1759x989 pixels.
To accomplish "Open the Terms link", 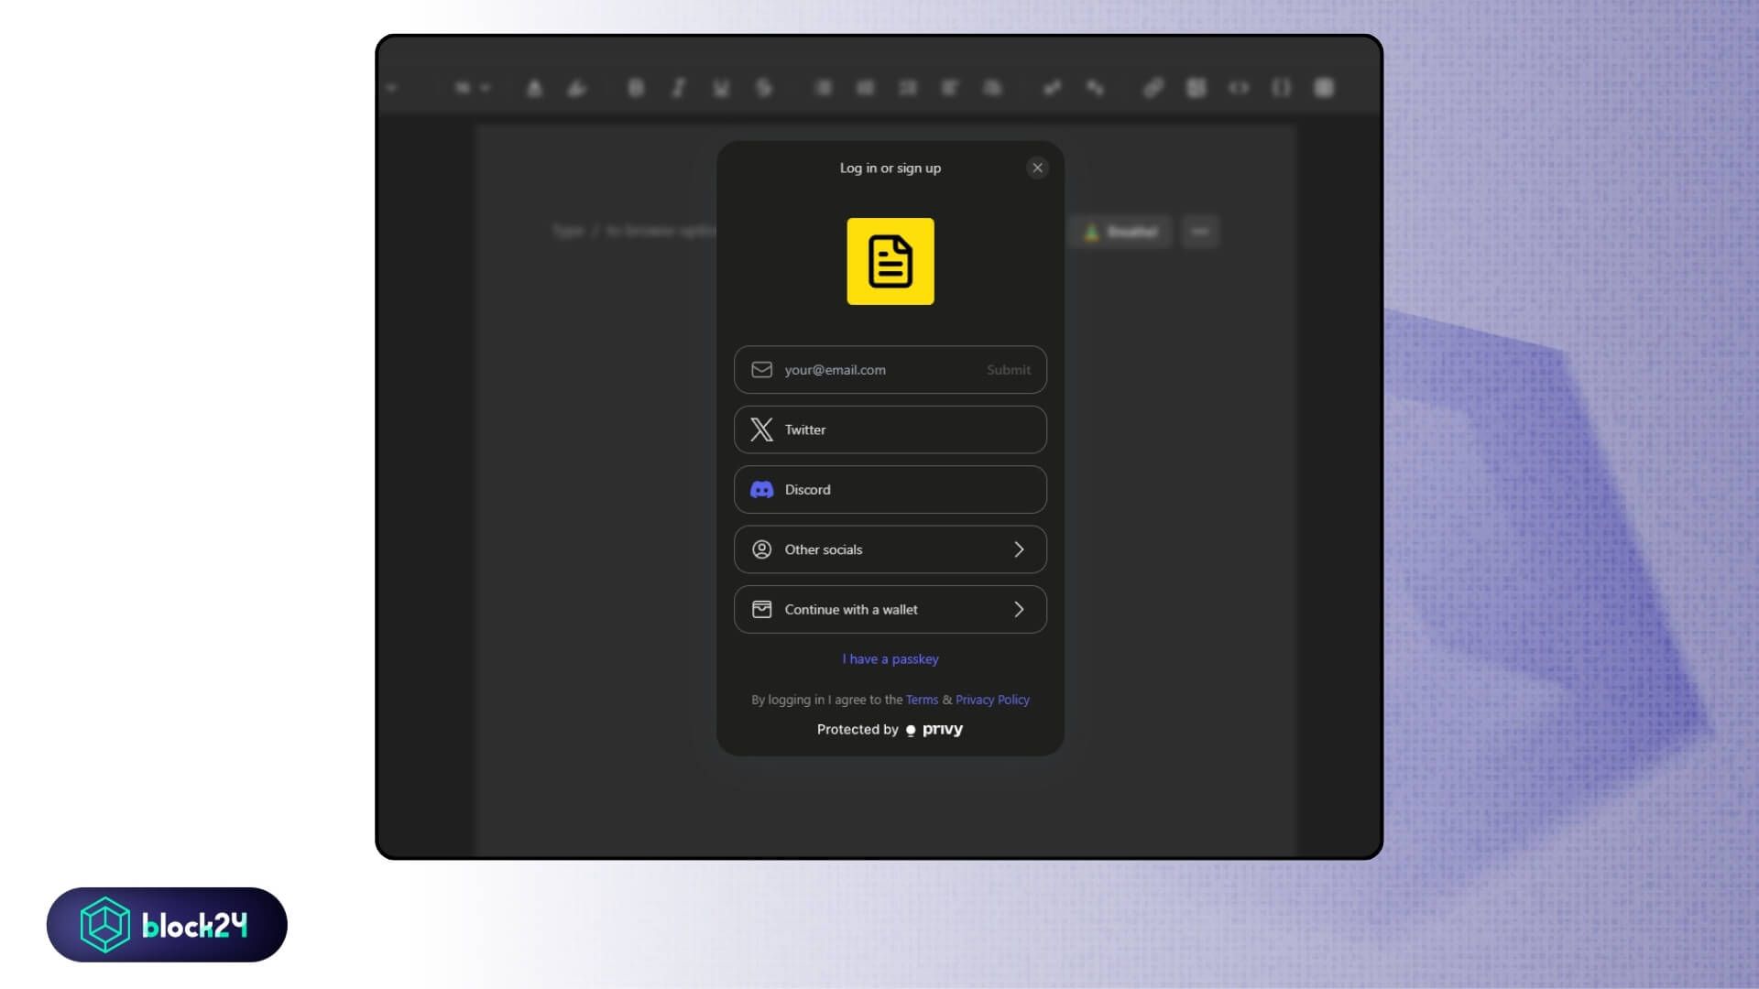I will click(x=922, y=700).
